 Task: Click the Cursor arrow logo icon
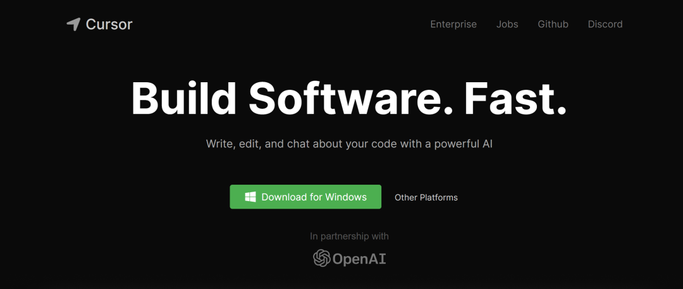[73, 25]
